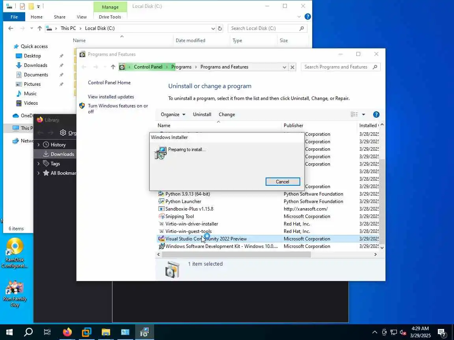Screen dimensions: 454x340
Task: Click Change in Programs and Features toolbar
Action: click(227, 115)
